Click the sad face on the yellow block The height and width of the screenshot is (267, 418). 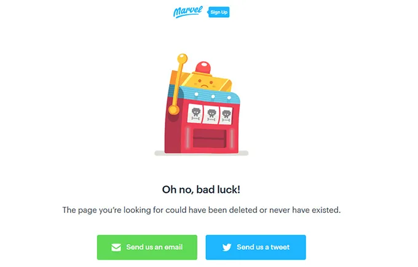pos(205,83)
